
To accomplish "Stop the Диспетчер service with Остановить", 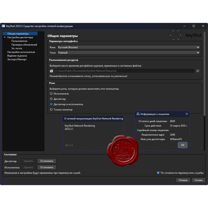I will coord(47,161).
